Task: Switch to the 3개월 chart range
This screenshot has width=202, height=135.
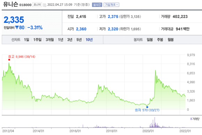Action: pos(50,40)
